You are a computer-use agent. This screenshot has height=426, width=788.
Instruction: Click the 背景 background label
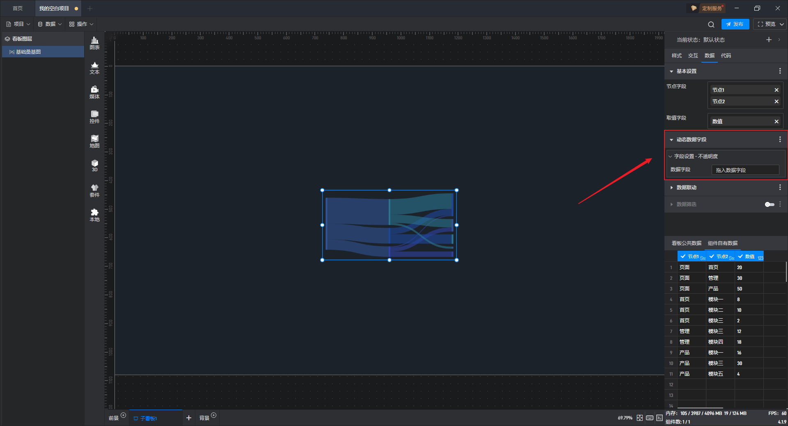[204, 418]
